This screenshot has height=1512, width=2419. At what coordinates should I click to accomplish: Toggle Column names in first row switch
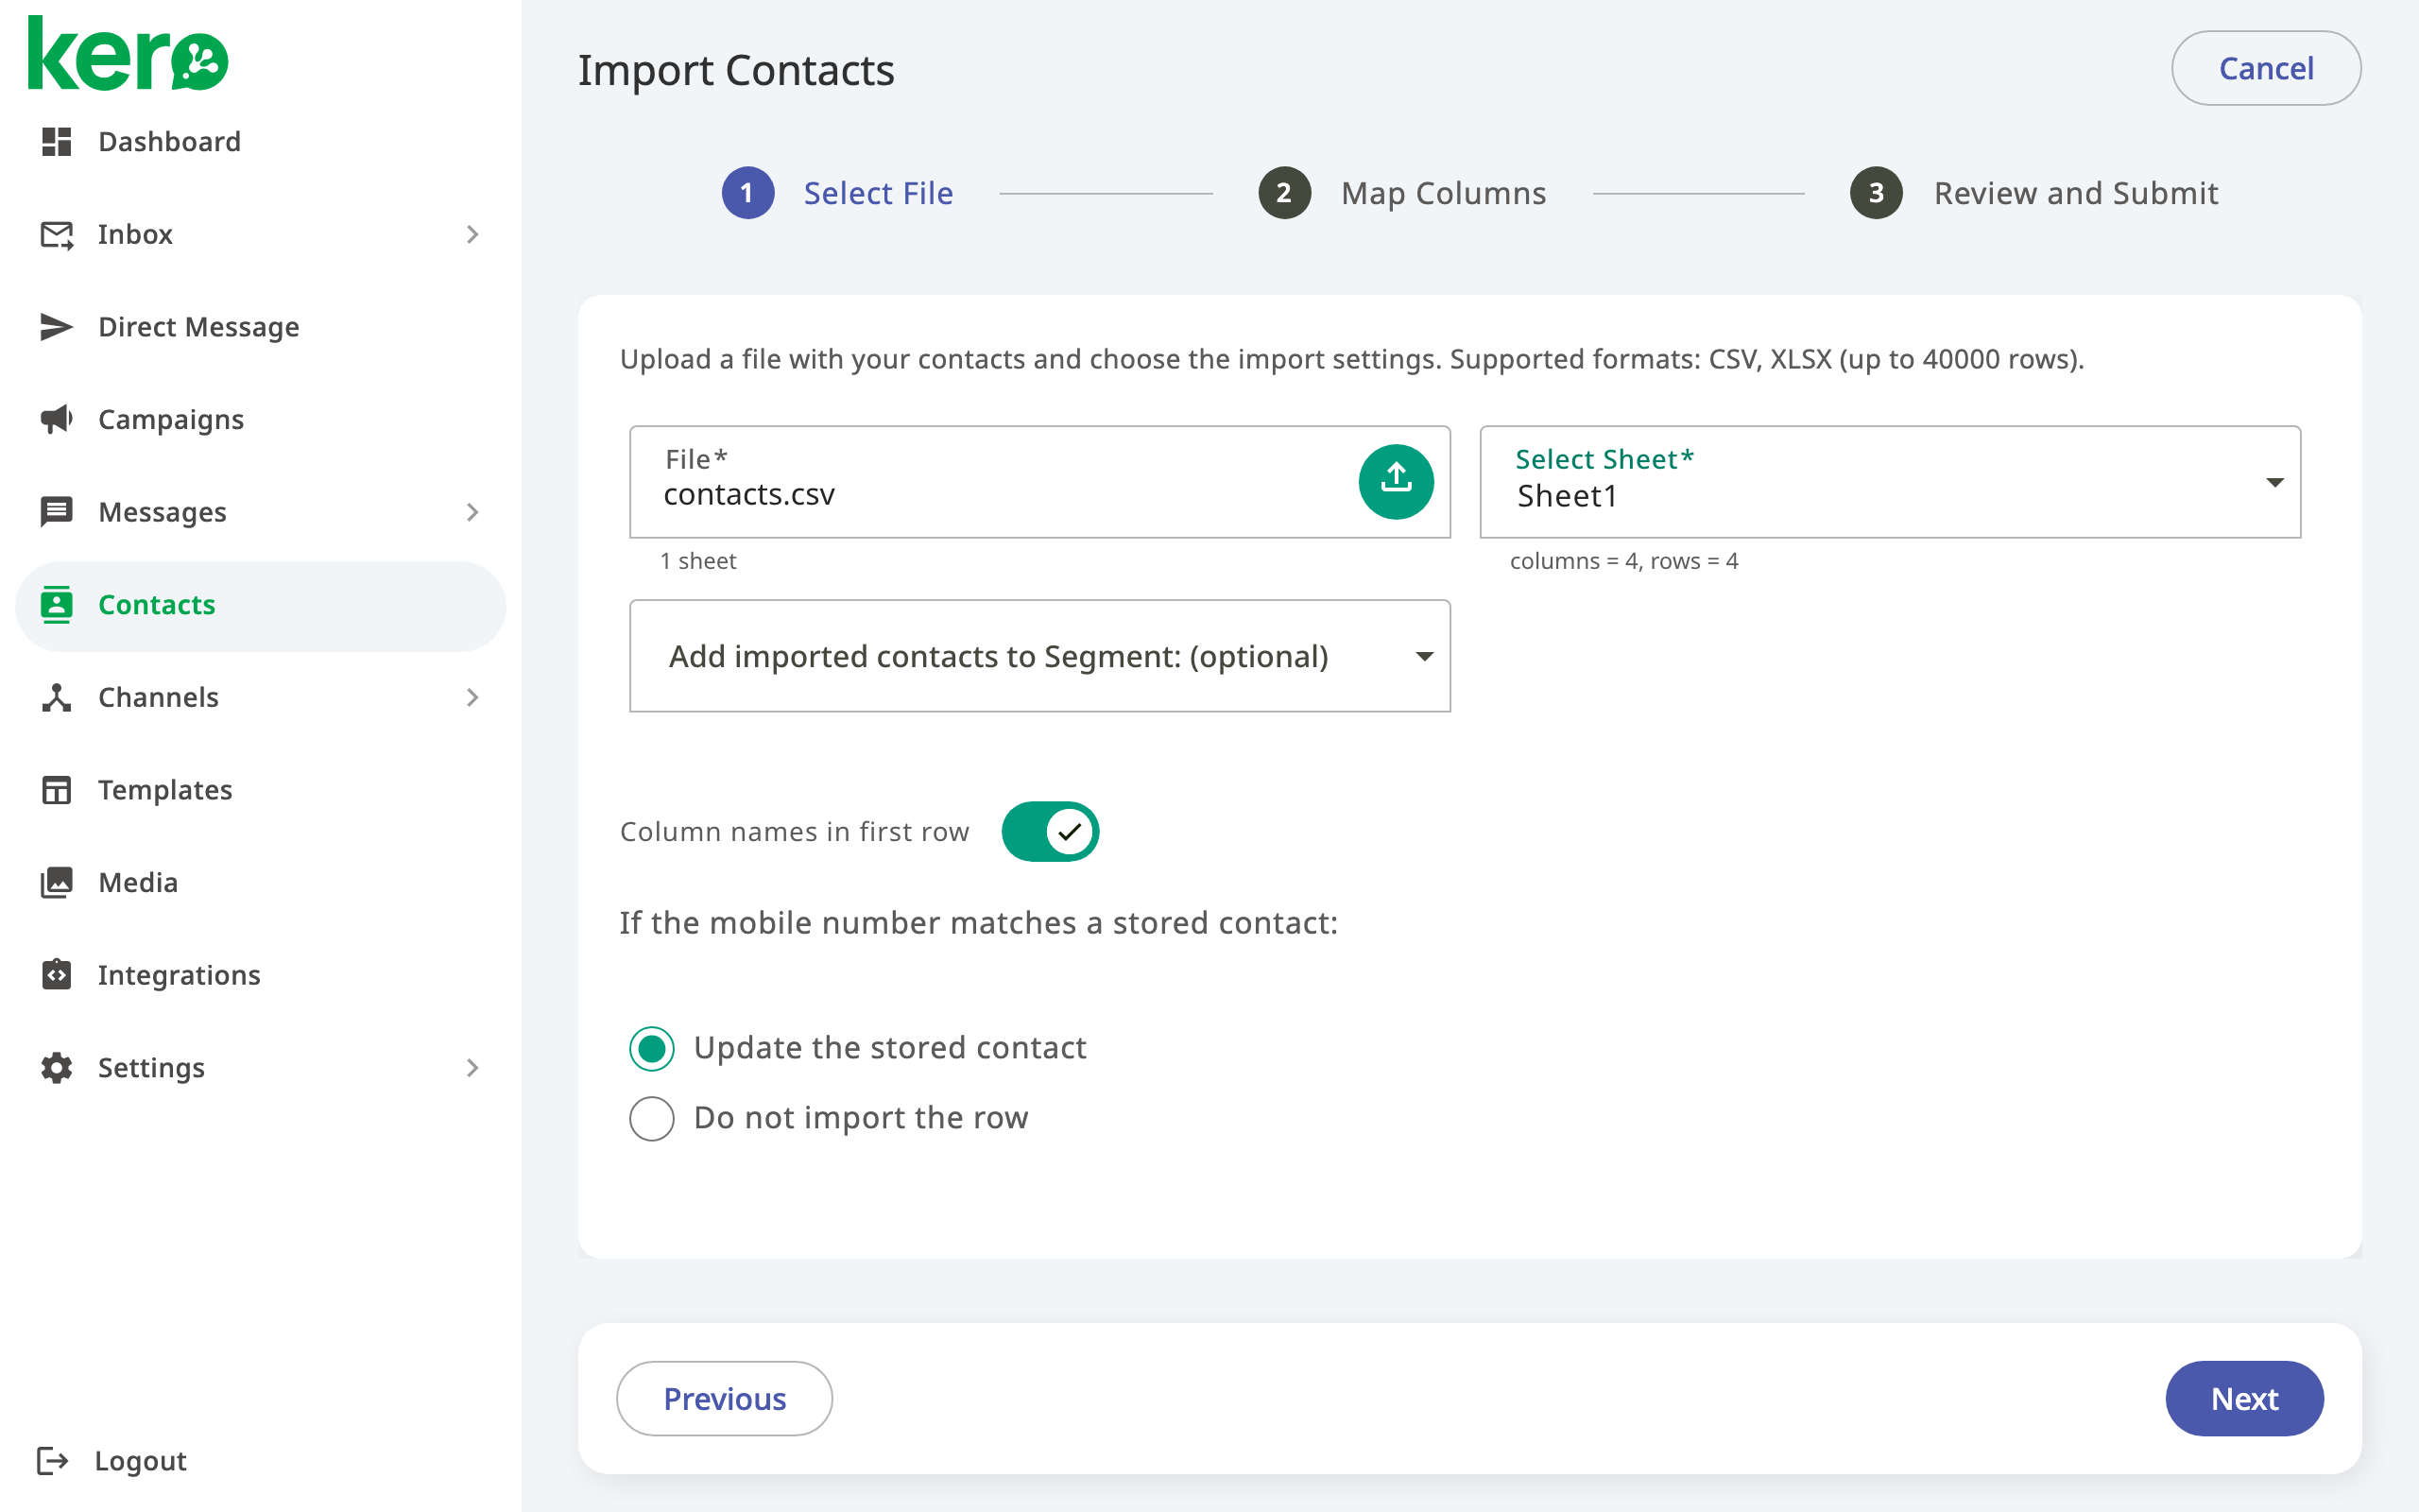[x=1050, y=831]
